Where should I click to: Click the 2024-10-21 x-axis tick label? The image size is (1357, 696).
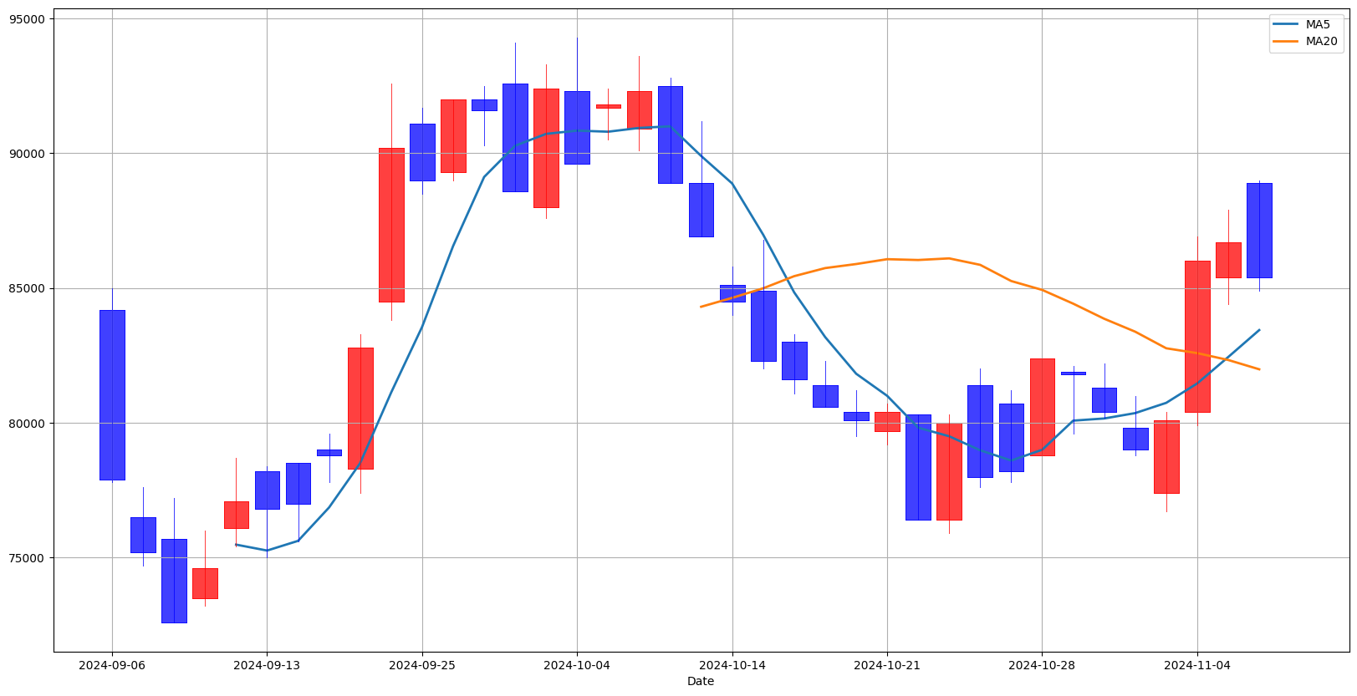(887, 665)
